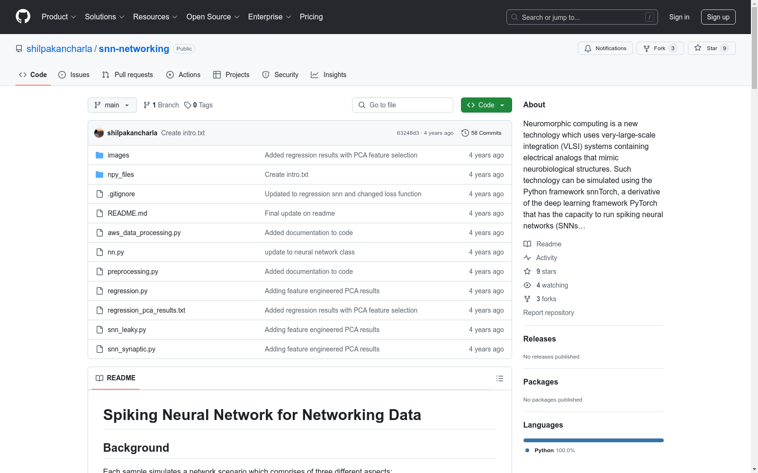The width and height of the screenshot is (758, 473).
Task: Open the README outline list icon
Action: pyautogui.click(x=499, y=378)
